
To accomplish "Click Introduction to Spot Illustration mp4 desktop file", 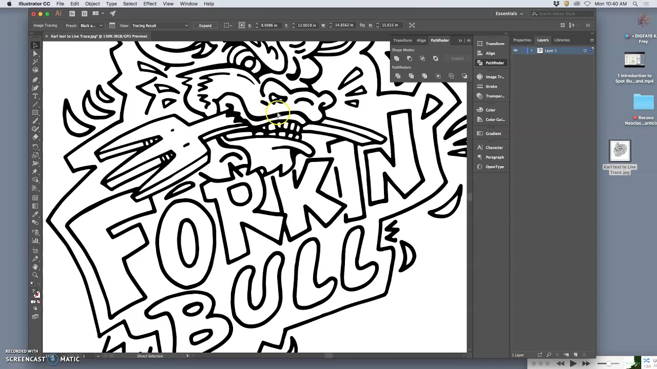I will pyautogui.click(x=634, y=68).
